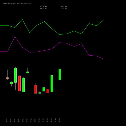Click the last green candle above 25 Jun

60,74
